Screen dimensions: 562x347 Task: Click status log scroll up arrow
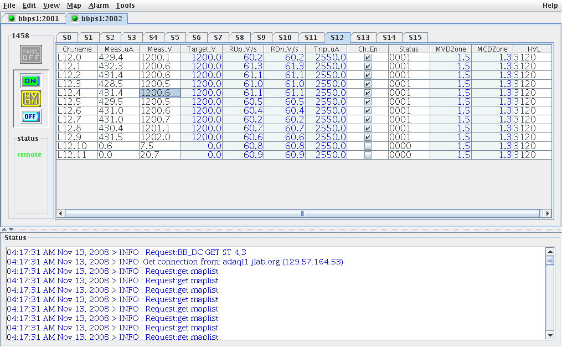point(550,252)
